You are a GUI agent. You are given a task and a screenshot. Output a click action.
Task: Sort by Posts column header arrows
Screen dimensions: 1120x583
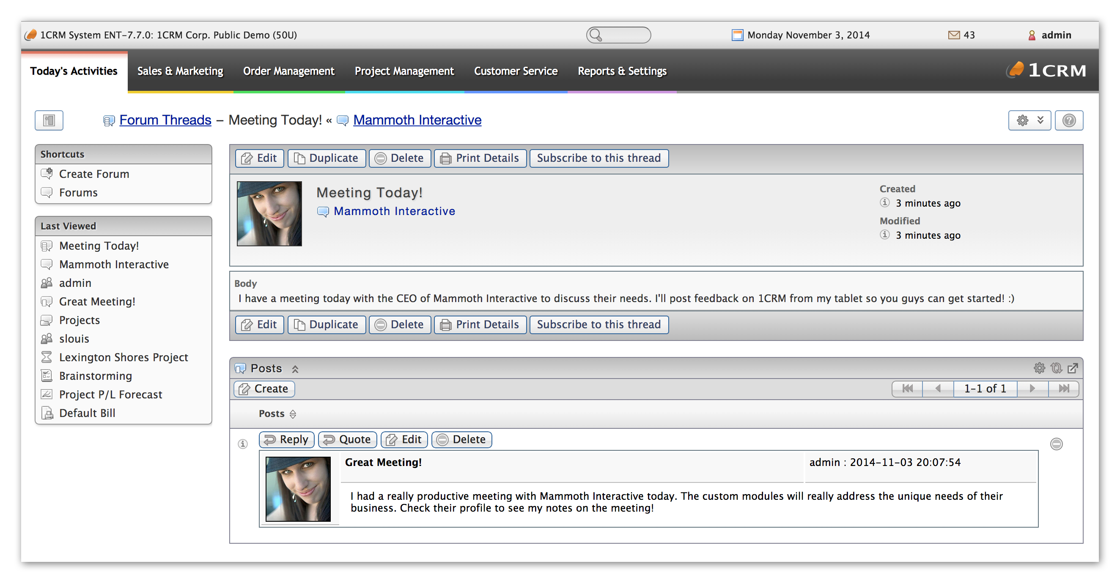pyautogui.click(x=293, y=414)
